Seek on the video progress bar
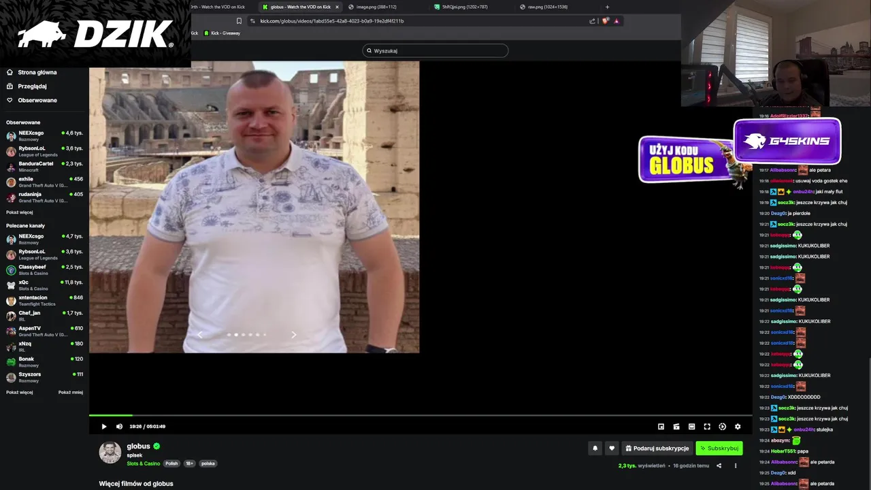The image size is (871, 490). tap(421, 415)
